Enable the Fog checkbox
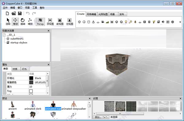The height and width of the screenshot is (121, 184). click(31, 91)
